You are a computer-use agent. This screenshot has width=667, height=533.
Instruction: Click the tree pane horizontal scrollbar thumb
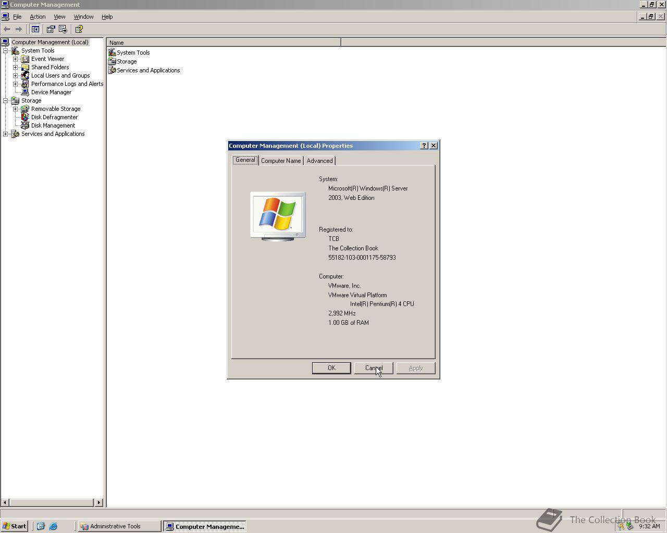[x=52, y=502]
